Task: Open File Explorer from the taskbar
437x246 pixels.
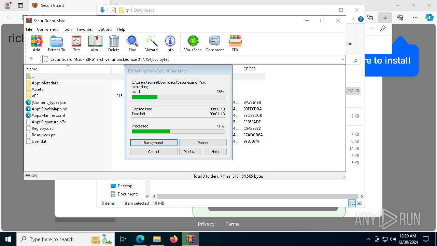Action: click(157, 239)
